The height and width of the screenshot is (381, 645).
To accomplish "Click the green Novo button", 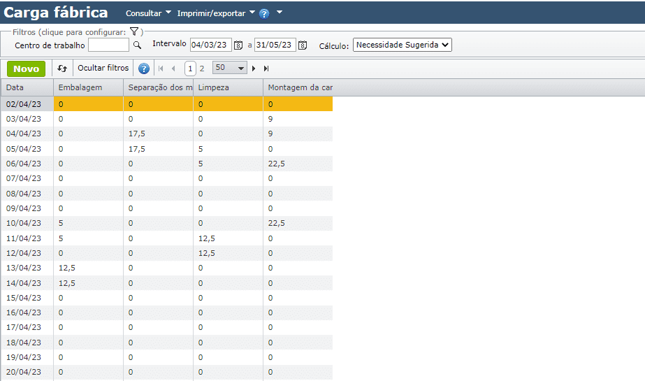I will [27, 69].
